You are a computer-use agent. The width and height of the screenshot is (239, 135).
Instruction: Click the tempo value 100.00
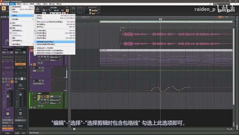point(56,11)
